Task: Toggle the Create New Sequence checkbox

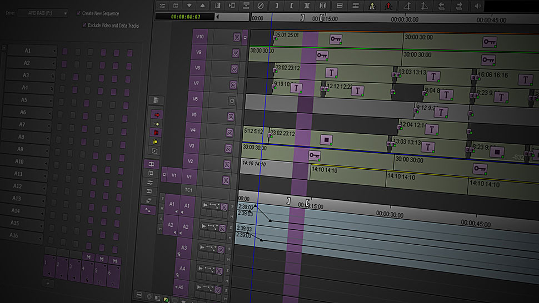Action: click(78, 13)
